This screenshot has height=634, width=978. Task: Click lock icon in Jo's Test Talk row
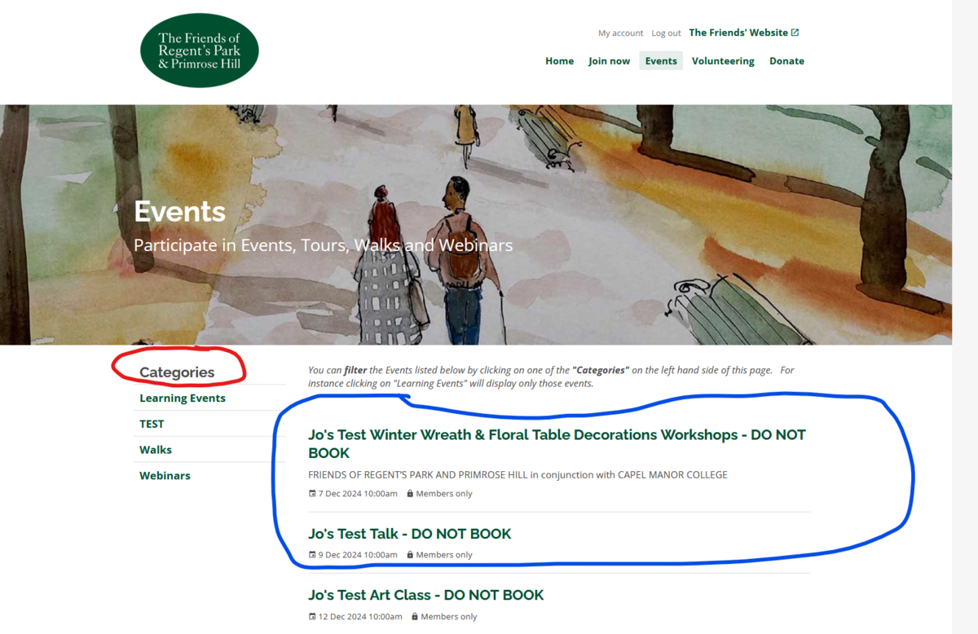[x=409, y=555]
